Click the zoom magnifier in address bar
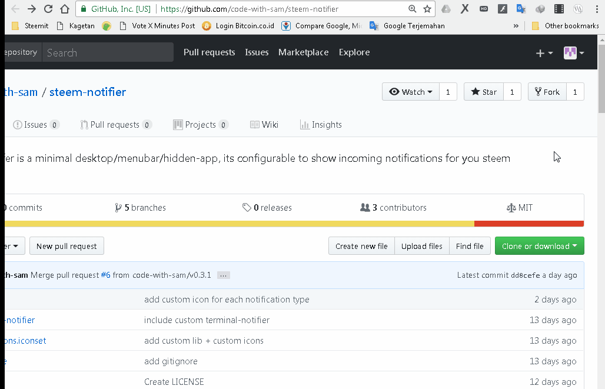605x389 pixels. (x=412, y=9)
